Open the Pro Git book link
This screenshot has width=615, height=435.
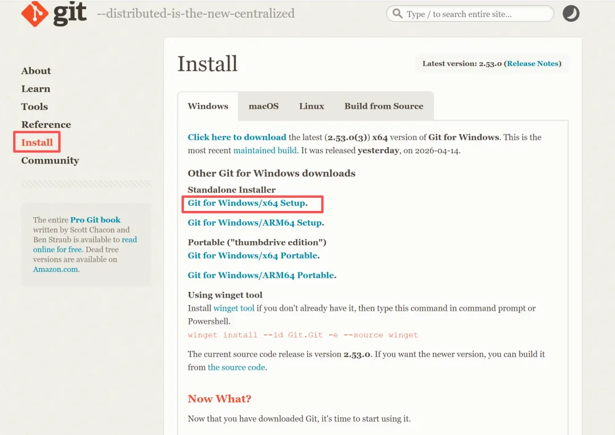pos(95,220)
